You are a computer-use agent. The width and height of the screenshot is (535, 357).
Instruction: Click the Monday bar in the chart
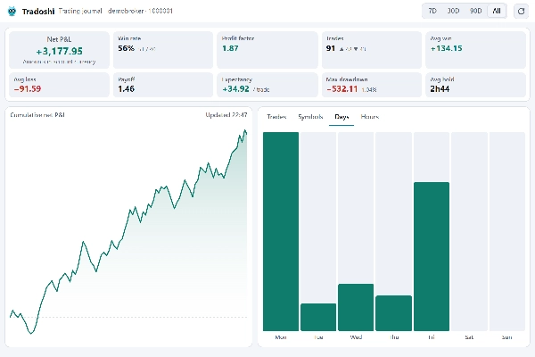click(281, 232)
